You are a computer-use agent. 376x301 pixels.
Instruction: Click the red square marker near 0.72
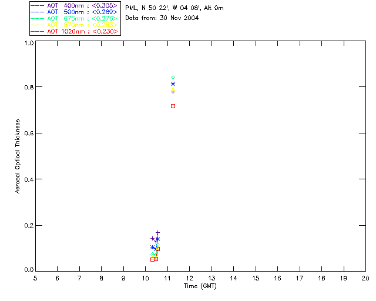point(173,106)
